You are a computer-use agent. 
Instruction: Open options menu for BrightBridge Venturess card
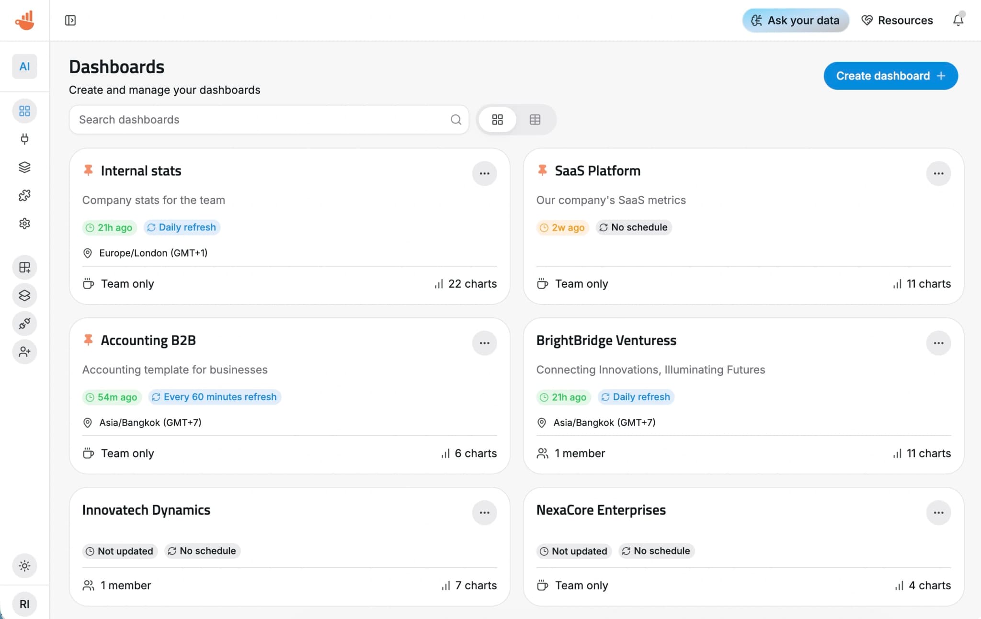tap(938, 343)
